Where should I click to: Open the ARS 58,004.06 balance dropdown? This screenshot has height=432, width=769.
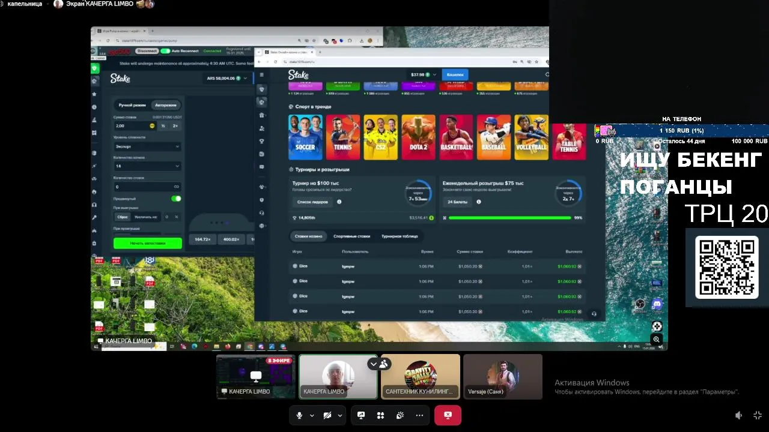click(227, 78)
